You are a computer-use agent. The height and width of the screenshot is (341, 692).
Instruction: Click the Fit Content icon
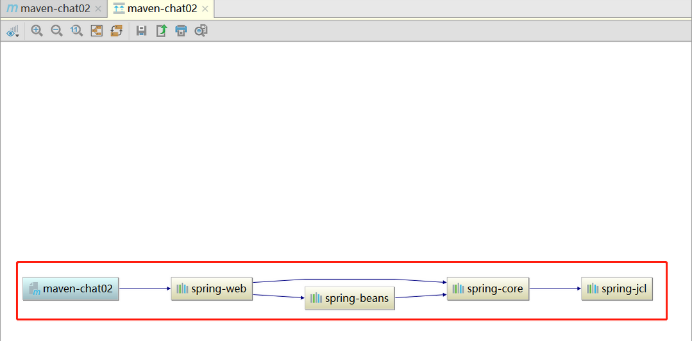click(97, 31)
